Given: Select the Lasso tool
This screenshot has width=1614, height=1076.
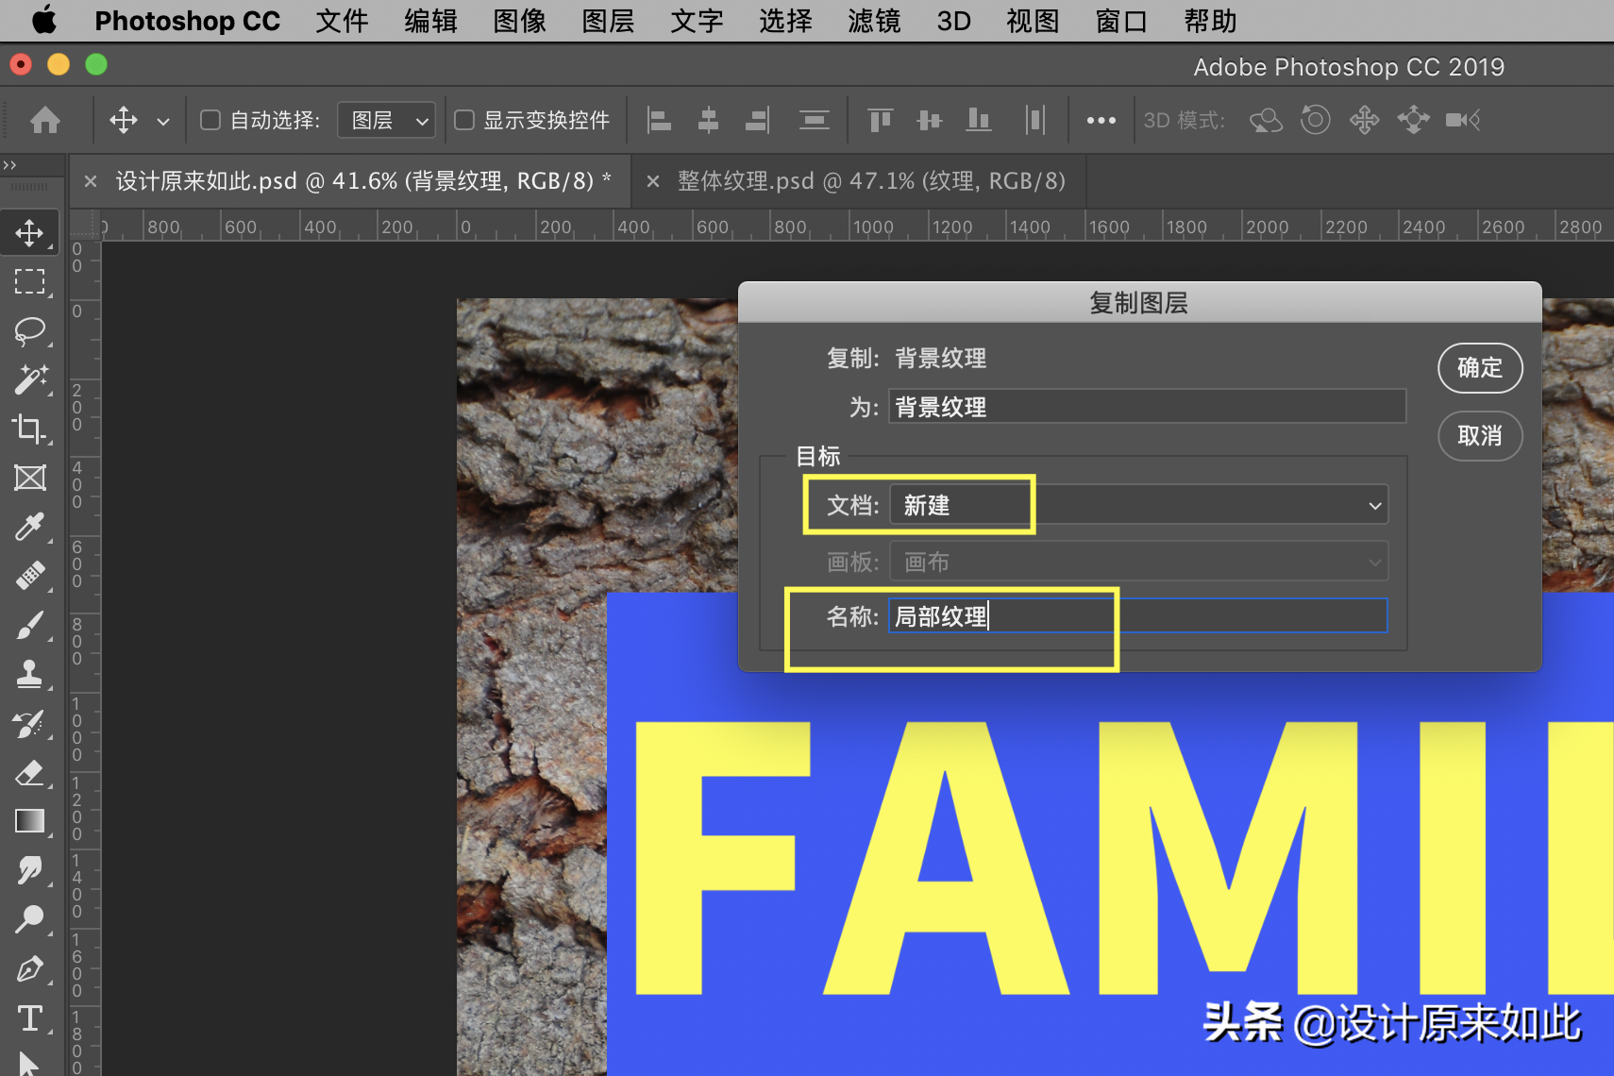Looking at the screenshot, I should pyautogui.click(x=29, y=331).
